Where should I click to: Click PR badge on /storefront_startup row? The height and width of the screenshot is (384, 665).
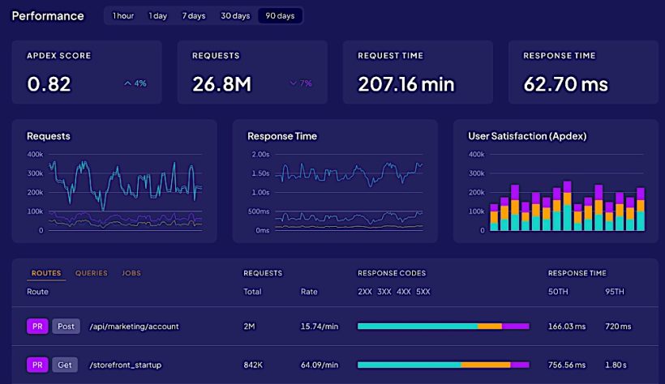click(37, 365)
